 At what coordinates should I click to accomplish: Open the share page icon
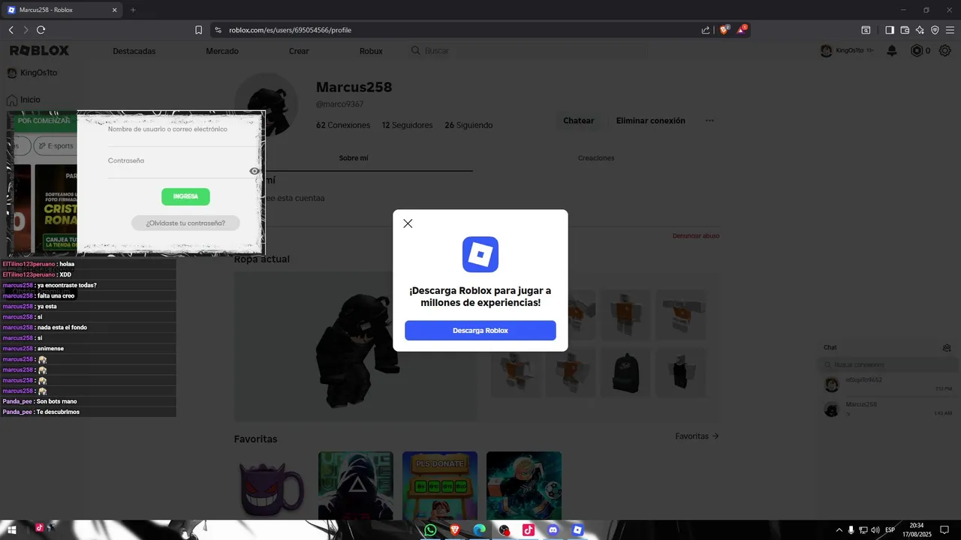click(706, 30)
